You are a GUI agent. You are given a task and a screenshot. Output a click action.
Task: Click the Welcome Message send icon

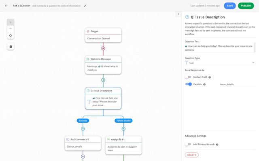88,59
